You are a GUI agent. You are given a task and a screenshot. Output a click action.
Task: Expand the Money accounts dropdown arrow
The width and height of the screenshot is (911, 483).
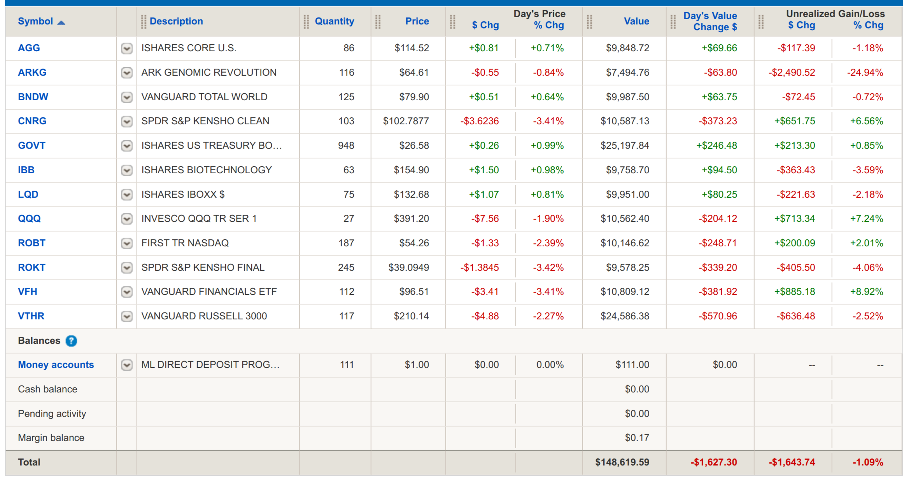tap(127, 365)
